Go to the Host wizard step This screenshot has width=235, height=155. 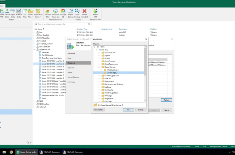pyautogui.click(x=69, y=58)
